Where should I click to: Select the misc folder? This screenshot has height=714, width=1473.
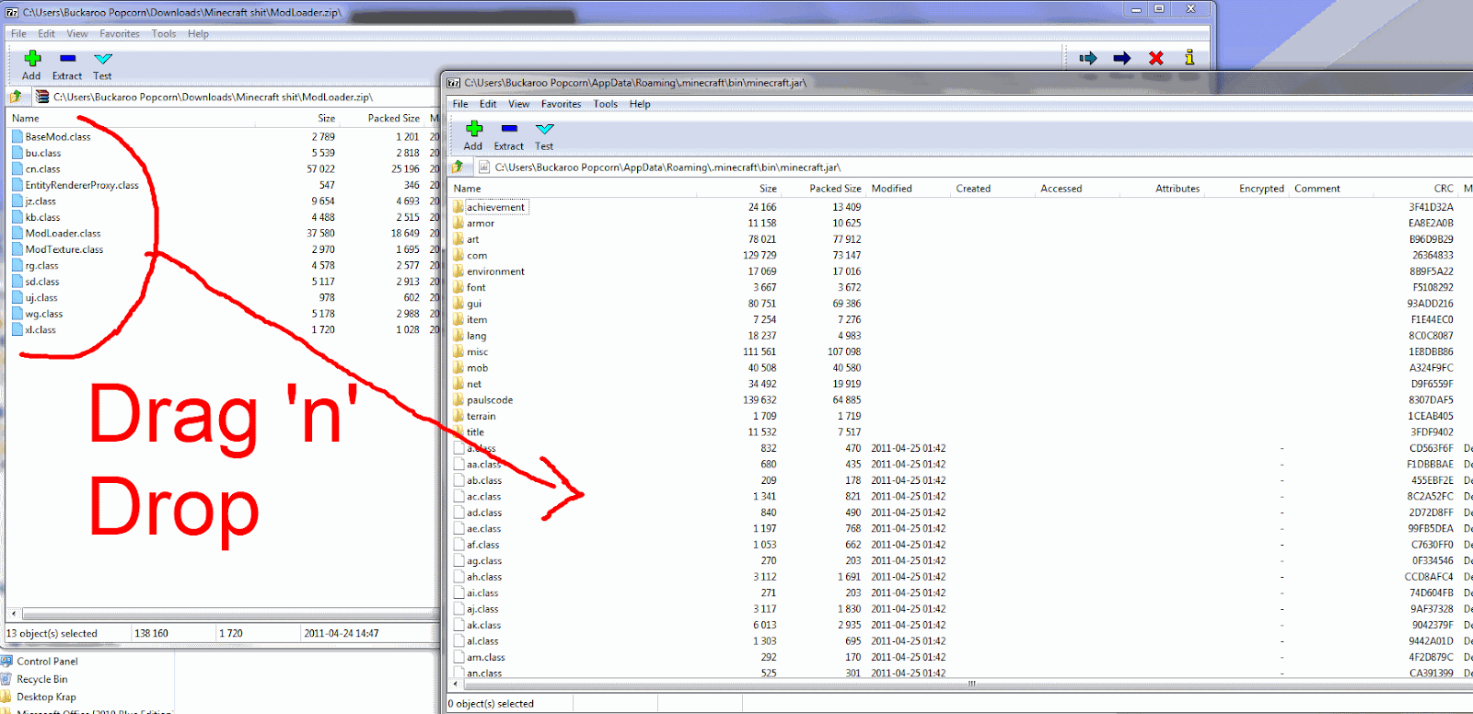(477, 352)
